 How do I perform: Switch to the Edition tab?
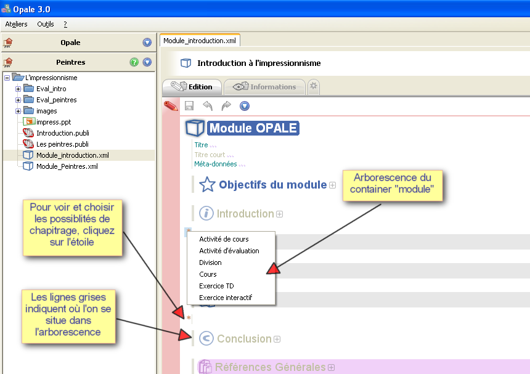192,87
